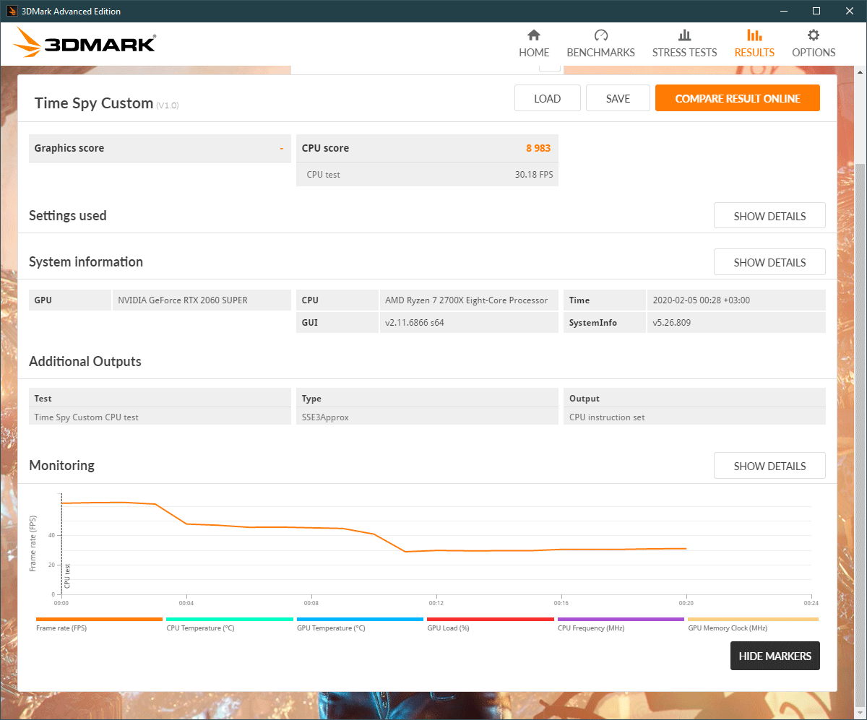Viewport: 867px width, 720px height.
Task: Click the CPU score value 8 983
Action: [x=538, y=148]
